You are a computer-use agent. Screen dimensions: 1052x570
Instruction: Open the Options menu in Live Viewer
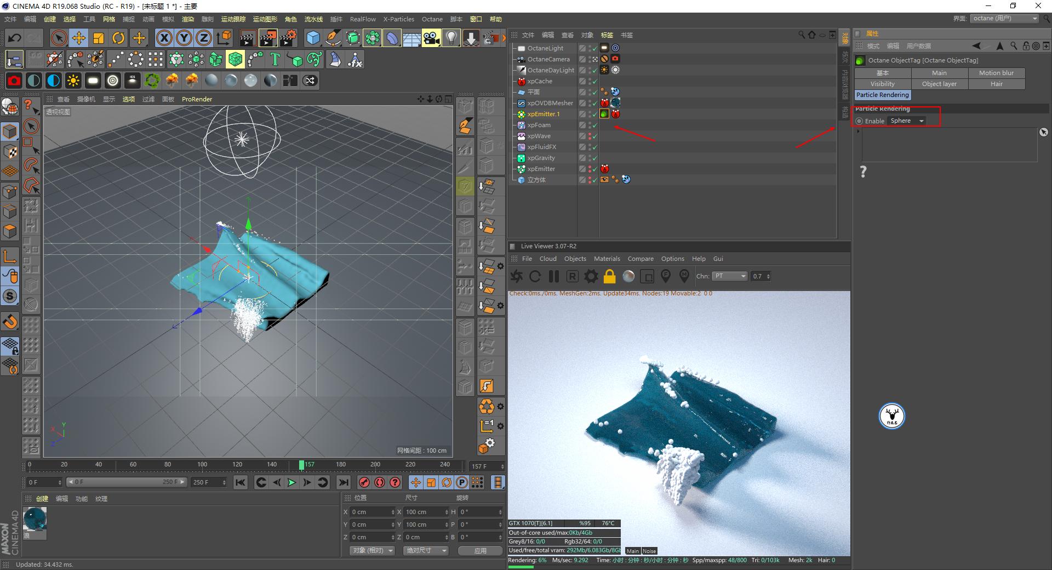click(x=672, y=258)
